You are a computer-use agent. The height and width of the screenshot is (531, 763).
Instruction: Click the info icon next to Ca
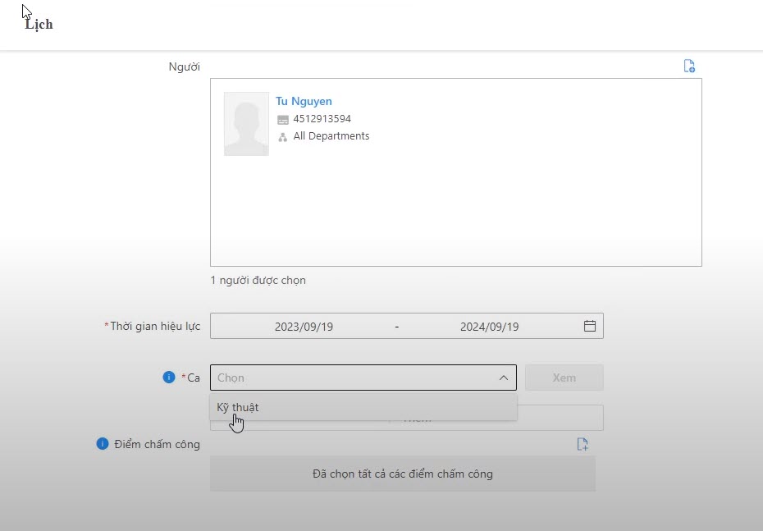click(169, 378)
